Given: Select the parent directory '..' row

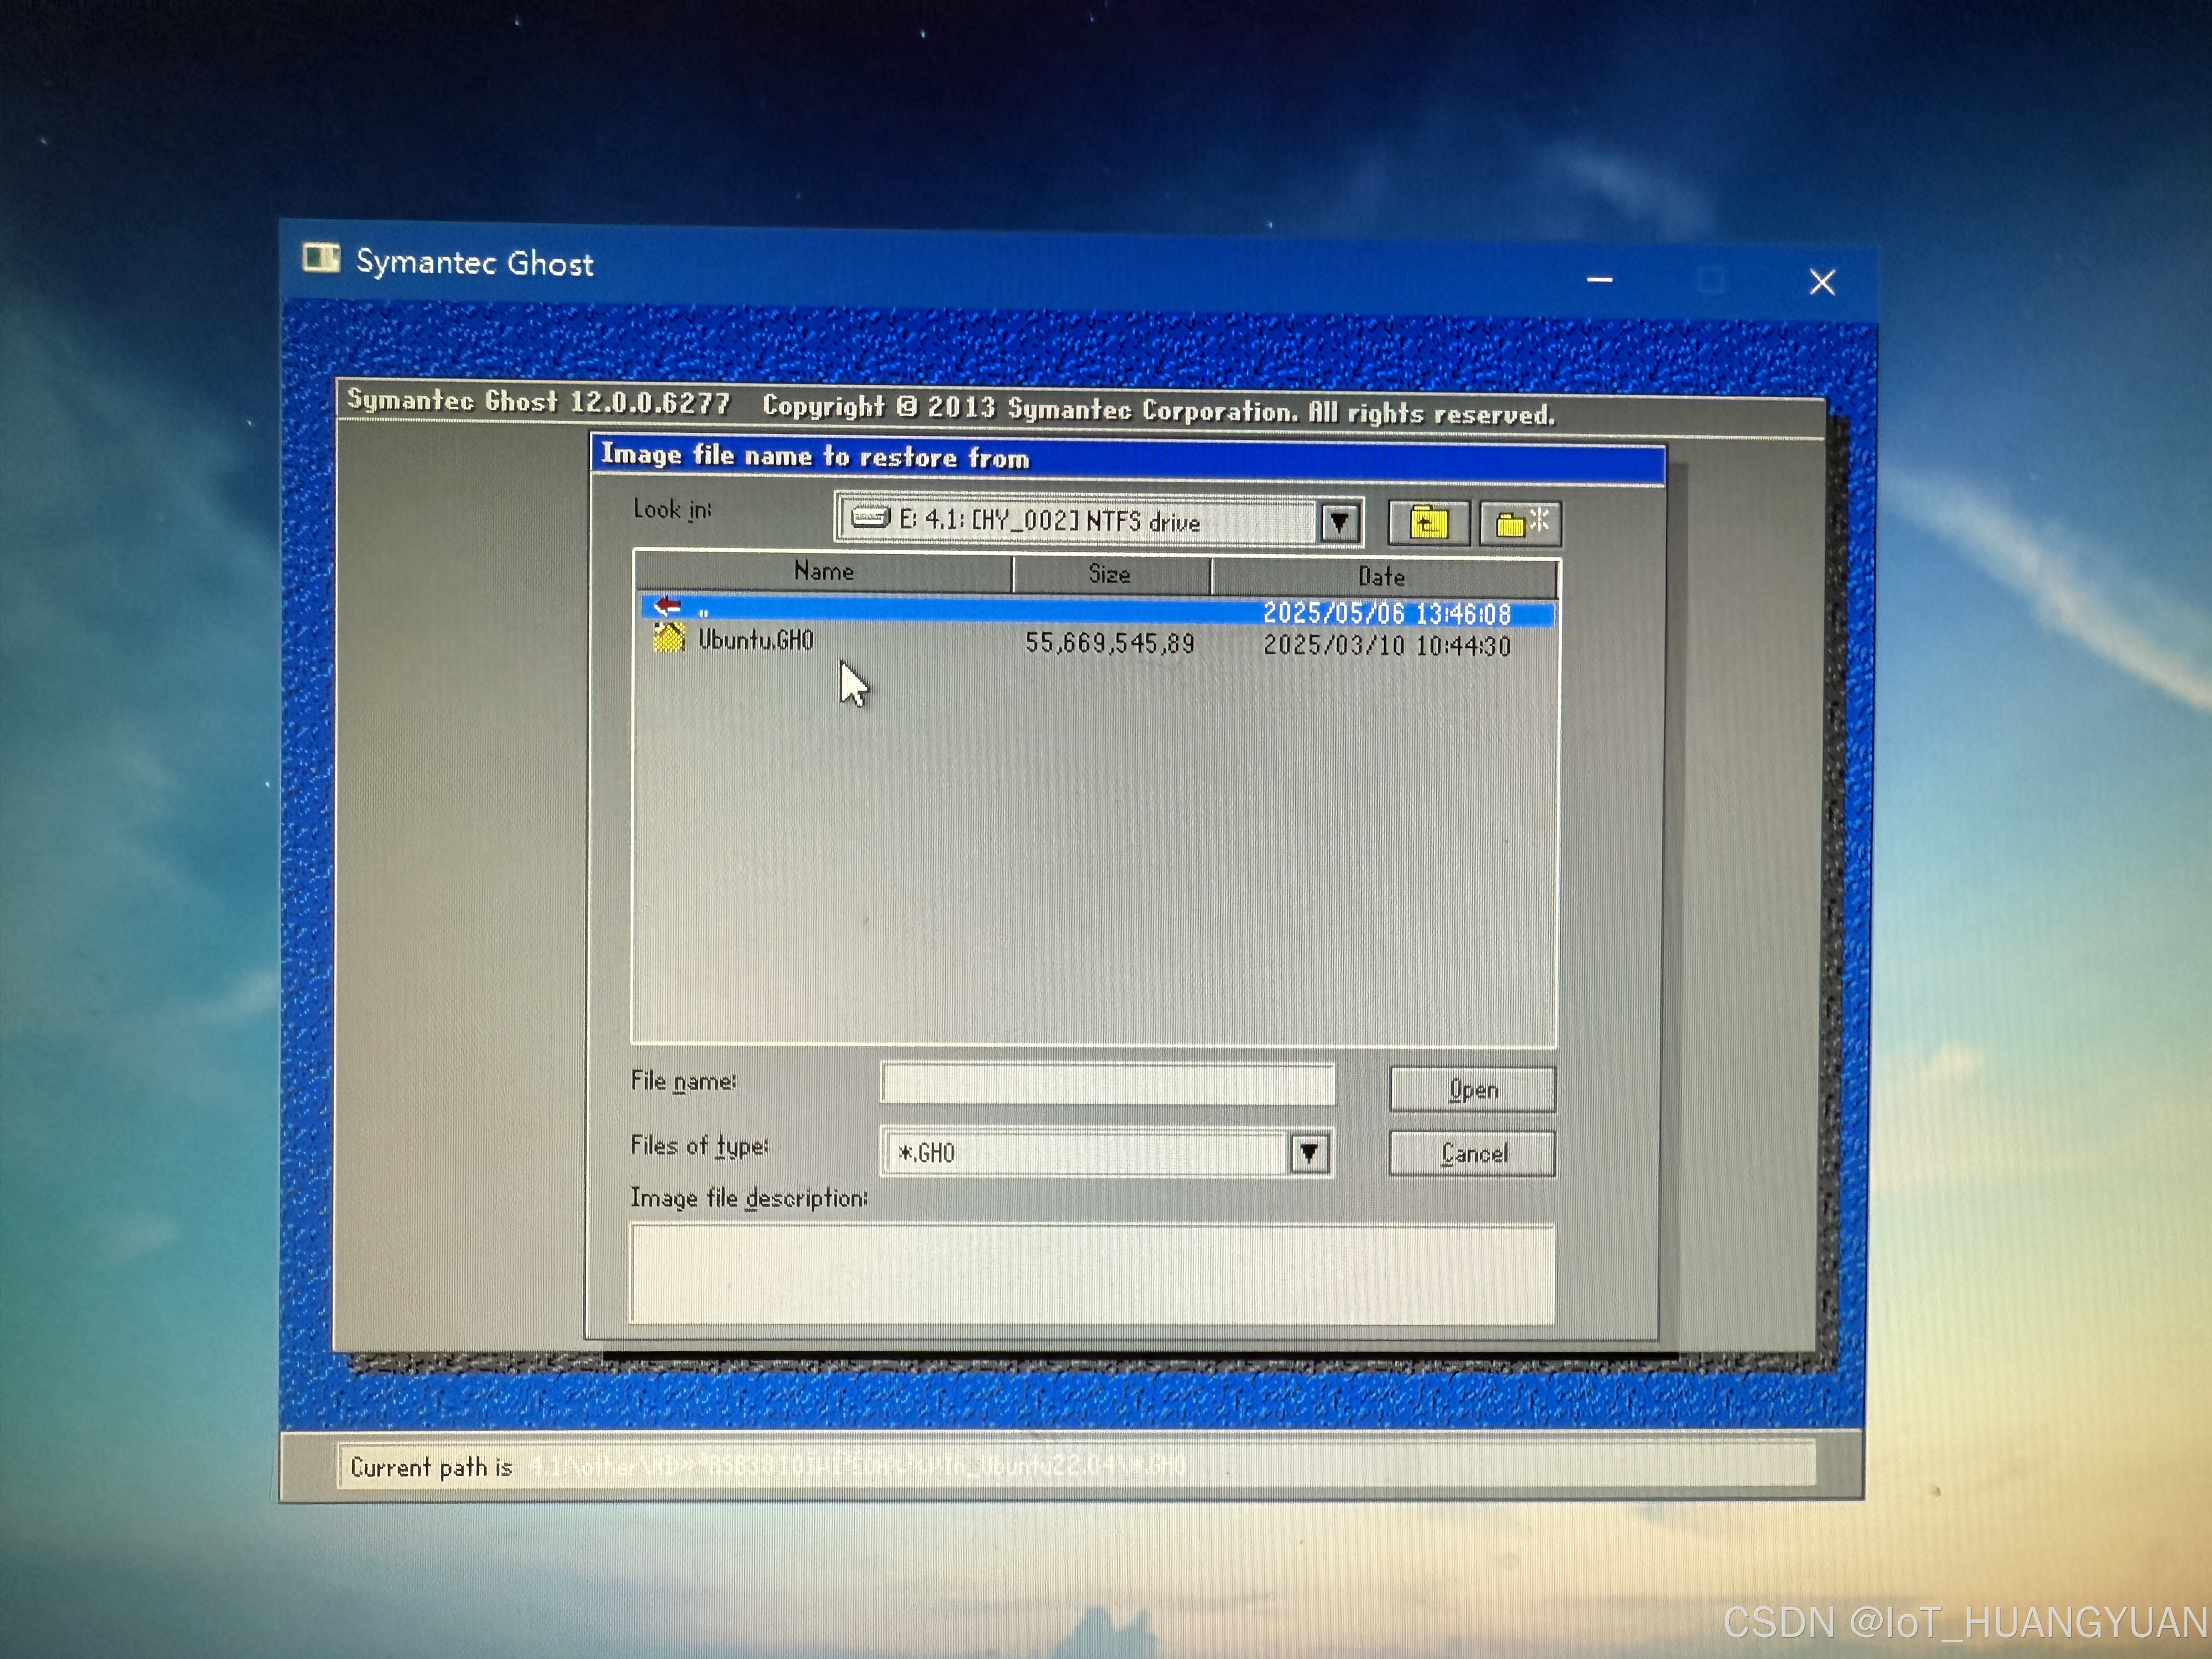Looking at the screenshot, I should click(x=1097, y=610).
